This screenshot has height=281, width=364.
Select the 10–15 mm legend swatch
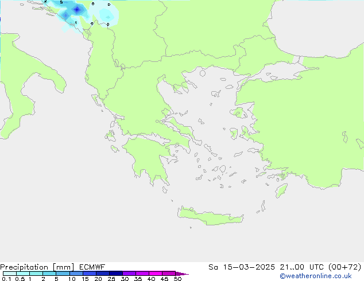pyautogui.click(x=76, y=274)
